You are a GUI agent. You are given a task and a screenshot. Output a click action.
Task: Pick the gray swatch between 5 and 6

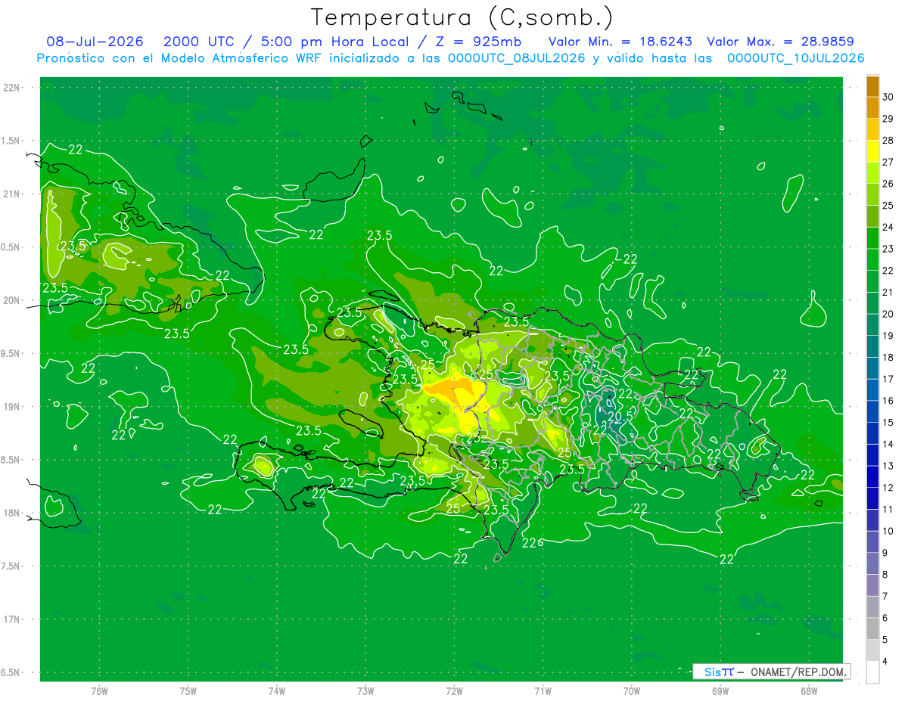coord(872,628)
